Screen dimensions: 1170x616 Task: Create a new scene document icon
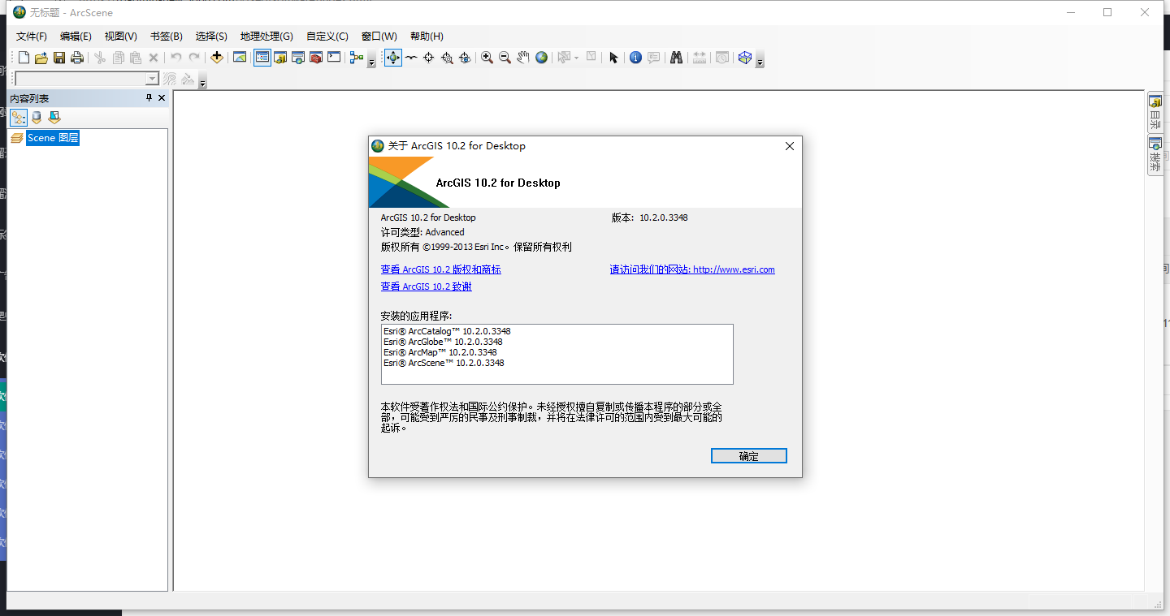[x=24, y=58]
